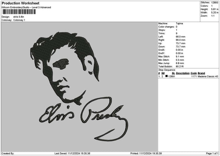Click the Total Bobbin value 80.21ft
220x156 pixels.
click(180, 67)
